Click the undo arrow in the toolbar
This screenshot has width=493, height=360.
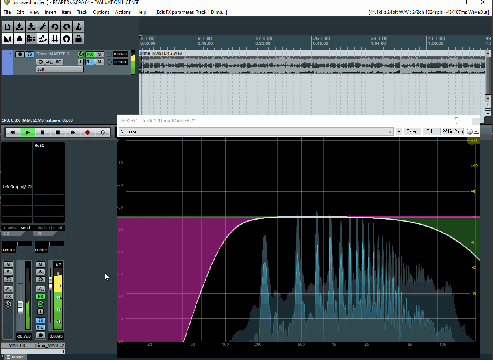pyautogui.click(x=55, y=27)
